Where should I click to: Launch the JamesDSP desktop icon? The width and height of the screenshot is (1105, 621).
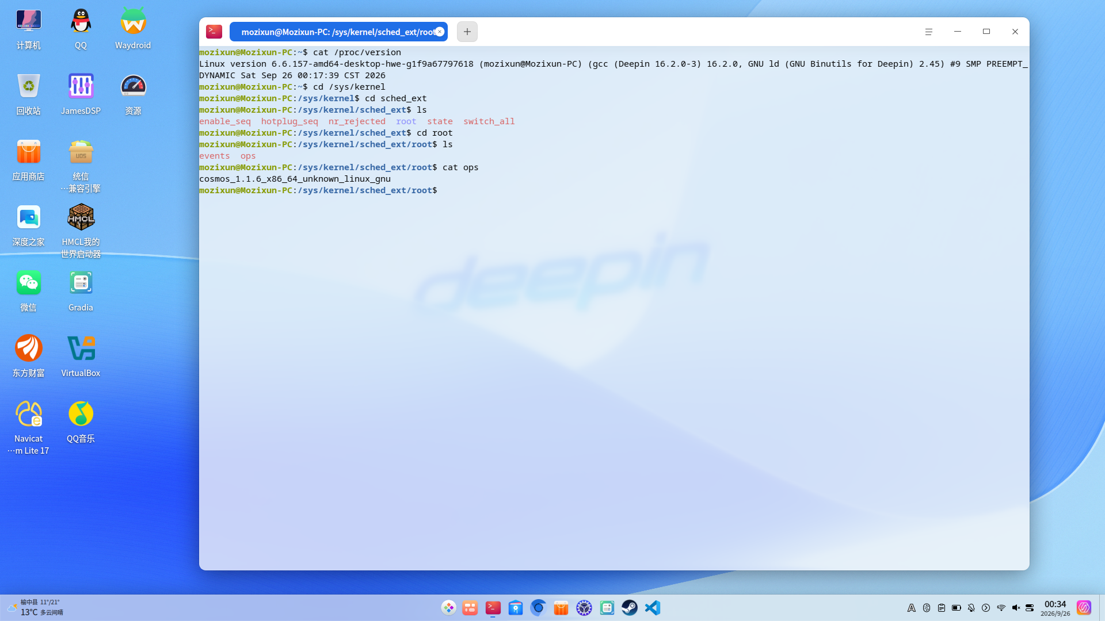click(81, 87)
